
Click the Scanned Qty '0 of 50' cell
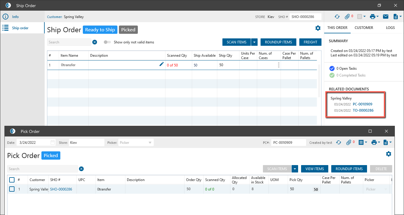click(179, 65)
